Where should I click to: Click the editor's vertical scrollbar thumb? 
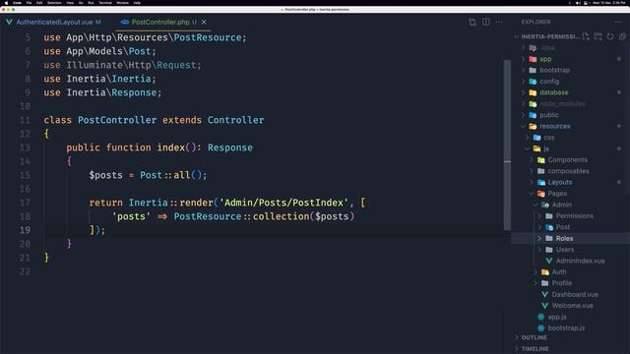point(508,146)
